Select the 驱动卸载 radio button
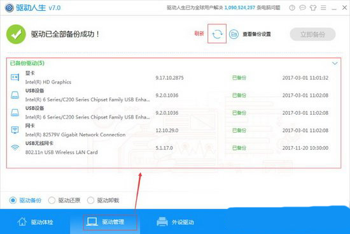 pos(90,200)
